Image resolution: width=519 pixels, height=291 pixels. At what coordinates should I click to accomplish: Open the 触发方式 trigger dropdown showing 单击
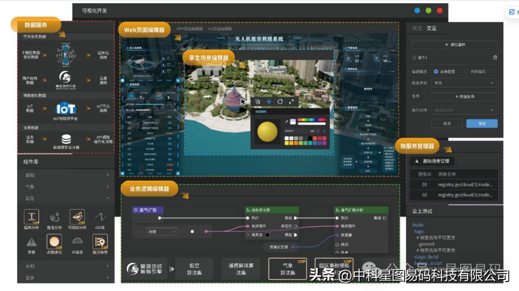click(x=465, y=83)
